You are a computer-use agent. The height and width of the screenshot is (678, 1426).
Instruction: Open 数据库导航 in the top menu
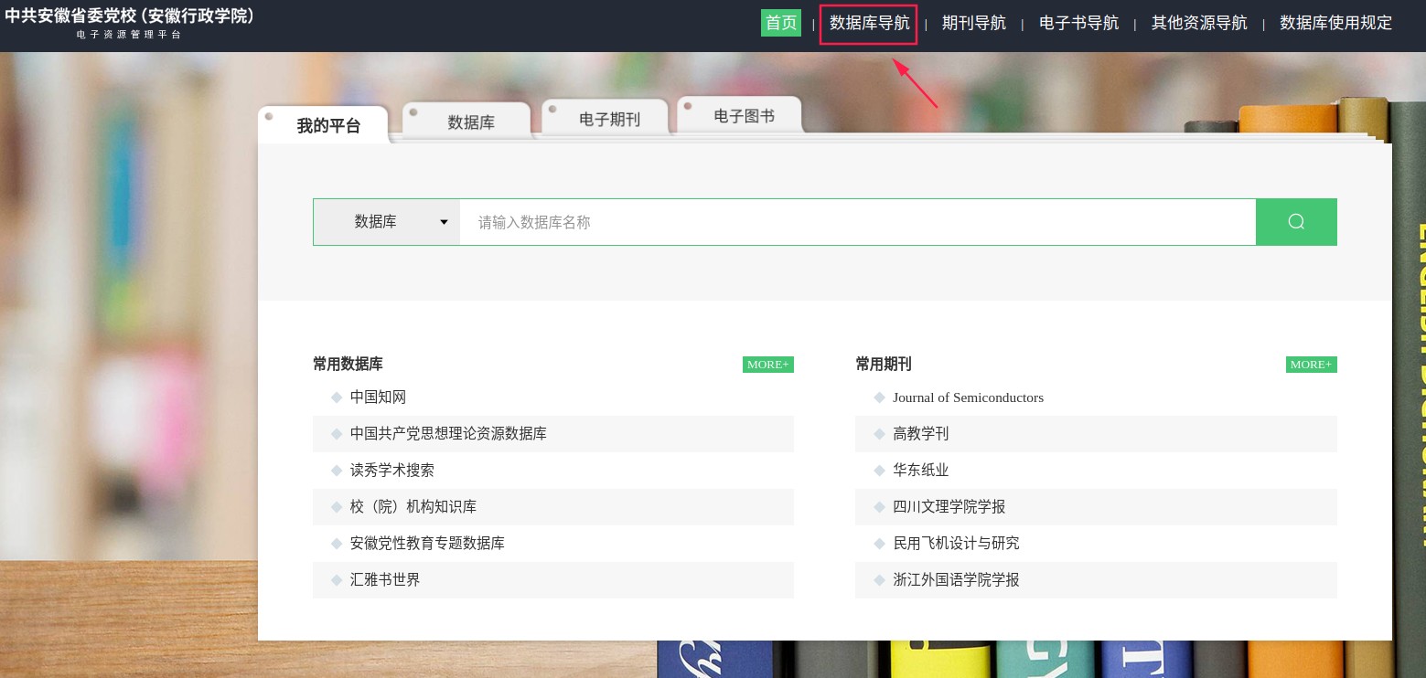click(869, 23)
